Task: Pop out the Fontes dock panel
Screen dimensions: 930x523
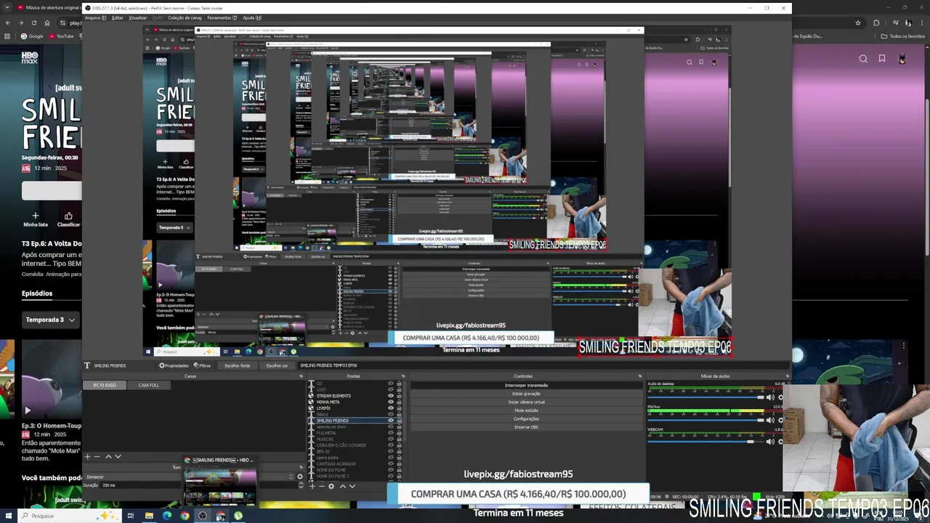Action: coord(404,376)
